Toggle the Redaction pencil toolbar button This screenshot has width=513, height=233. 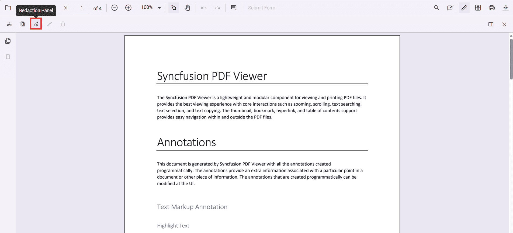tap(464, 8)
